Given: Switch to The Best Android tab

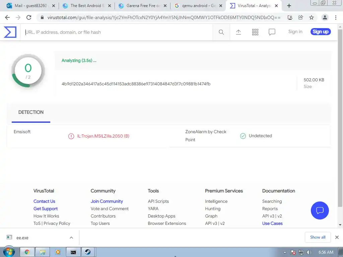Looking at the screenshot, I should pyautogui.click(x=87, y=6).
